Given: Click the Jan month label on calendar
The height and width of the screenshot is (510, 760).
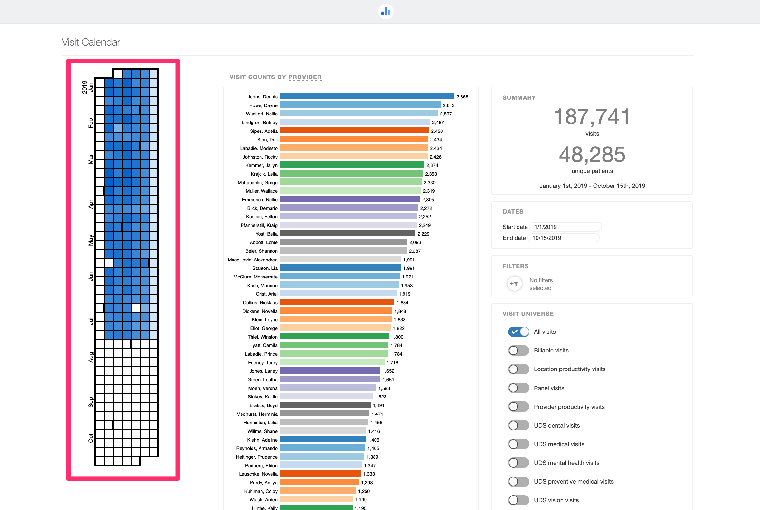Looking at the screenshot, I should tap(90, 87).
